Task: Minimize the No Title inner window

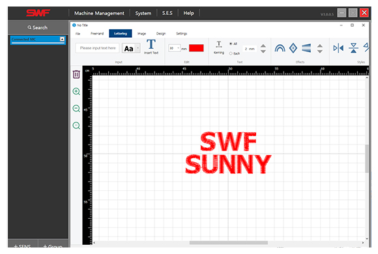Action: 341,25
